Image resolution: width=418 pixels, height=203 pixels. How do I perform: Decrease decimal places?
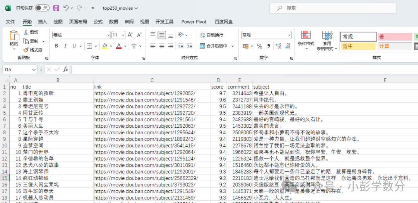[287, 46]
